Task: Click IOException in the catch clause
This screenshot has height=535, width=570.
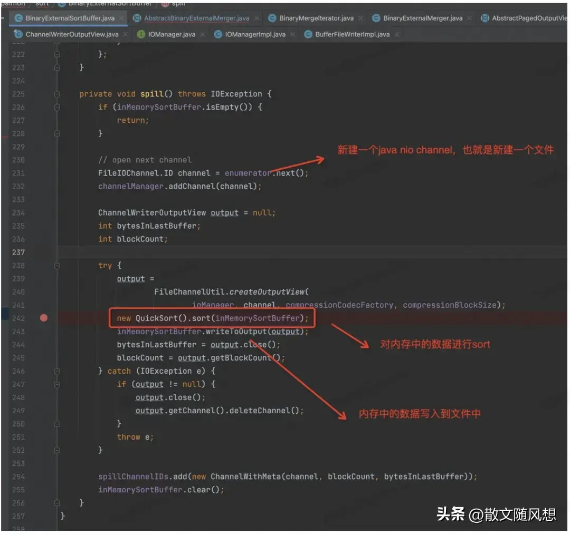Action: 166,371
